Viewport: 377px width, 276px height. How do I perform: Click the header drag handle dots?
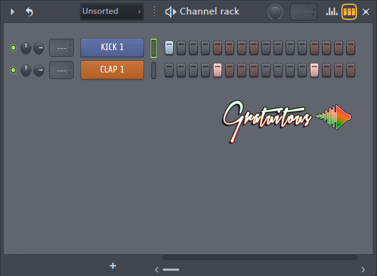click(154, 11)
